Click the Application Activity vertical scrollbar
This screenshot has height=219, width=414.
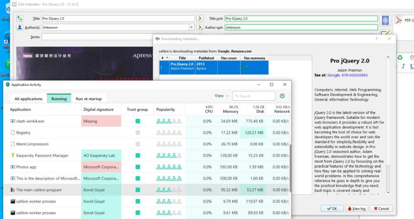point(290,168)
